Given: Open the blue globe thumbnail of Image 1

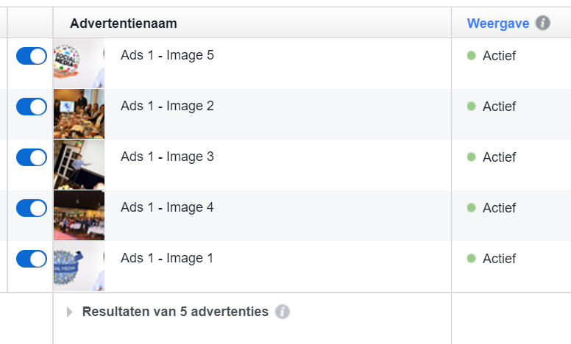Looking at the screenshot, I should [79, 266].
